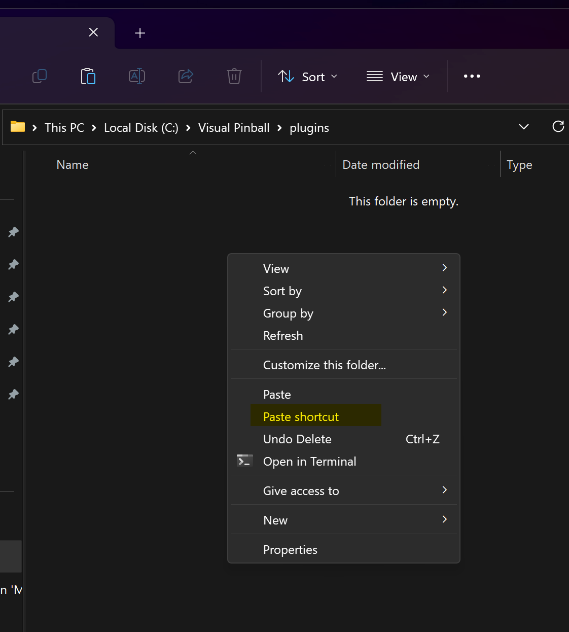
Task: Click the Share icon in the toolbar
Action: [185, 76]
